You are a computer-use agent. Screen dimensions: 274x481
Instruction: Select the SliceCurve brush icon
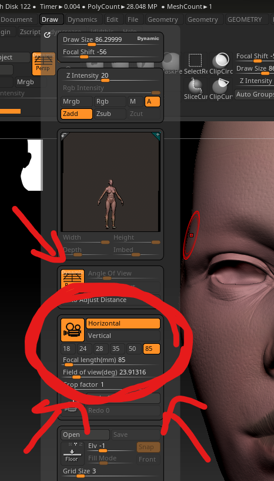[x=196, y=89]
